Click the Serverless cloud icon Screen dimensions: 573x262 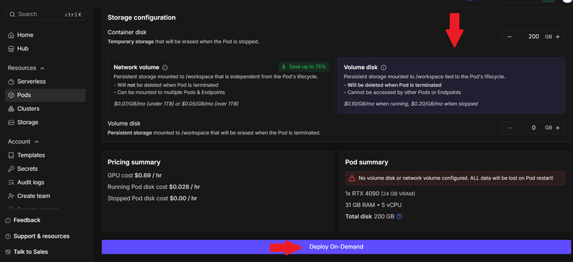(11, 82)
